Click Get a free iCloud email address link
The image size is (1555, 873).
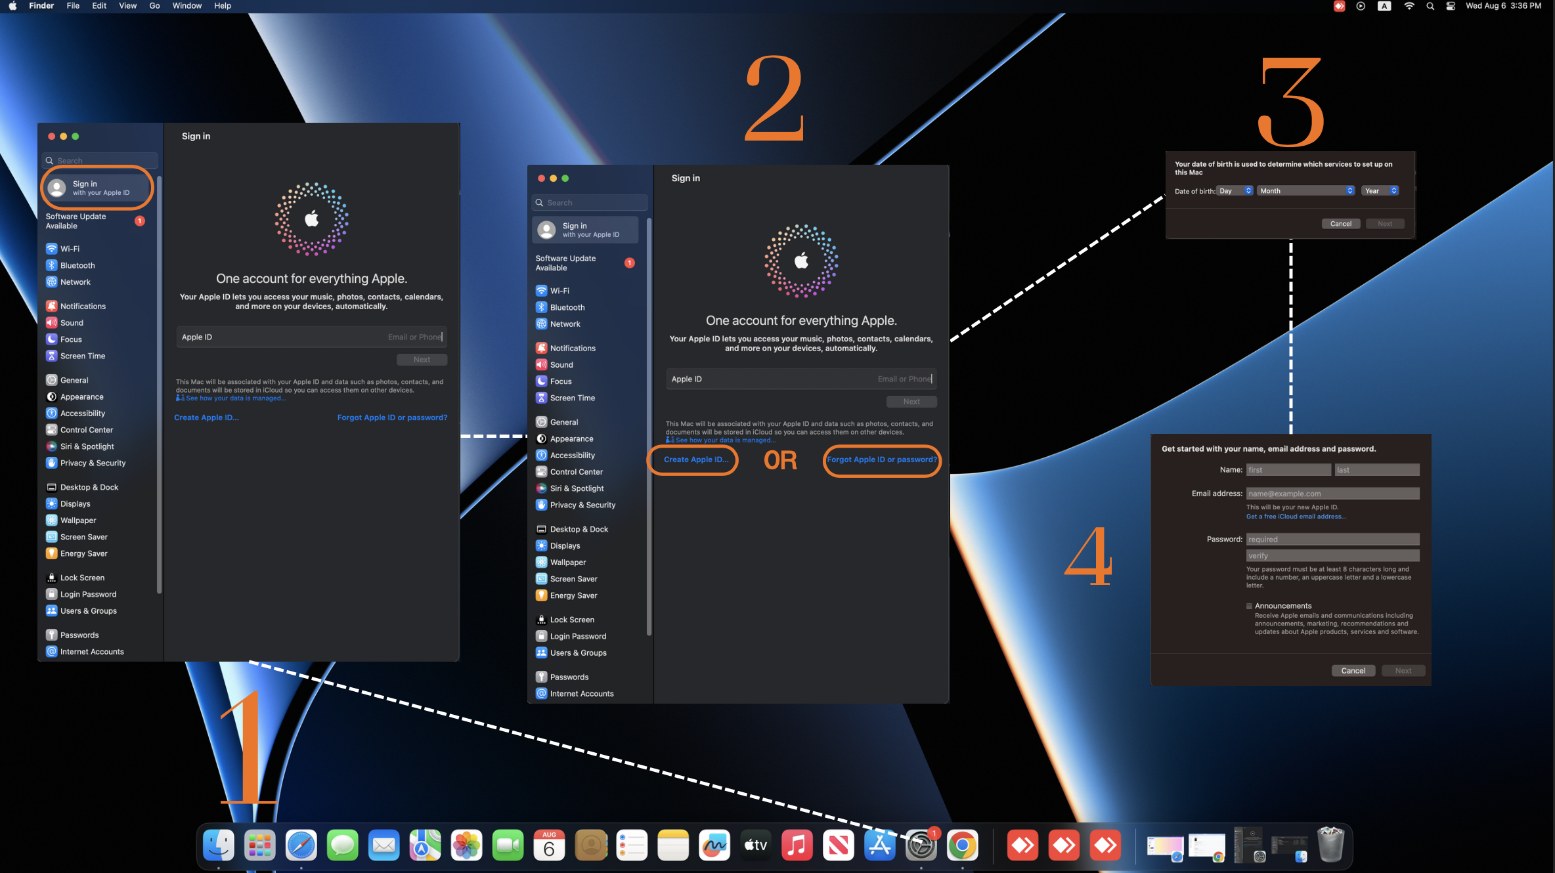[1296, 517]
